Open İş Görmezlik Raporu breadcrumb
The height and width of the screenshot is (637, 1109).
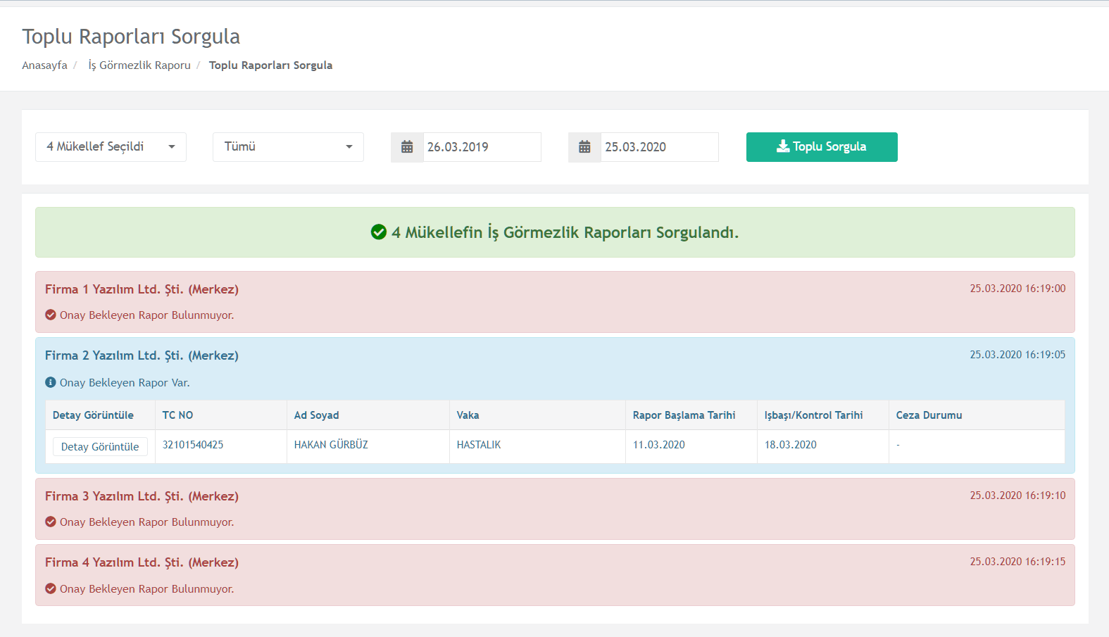point(139,65)
